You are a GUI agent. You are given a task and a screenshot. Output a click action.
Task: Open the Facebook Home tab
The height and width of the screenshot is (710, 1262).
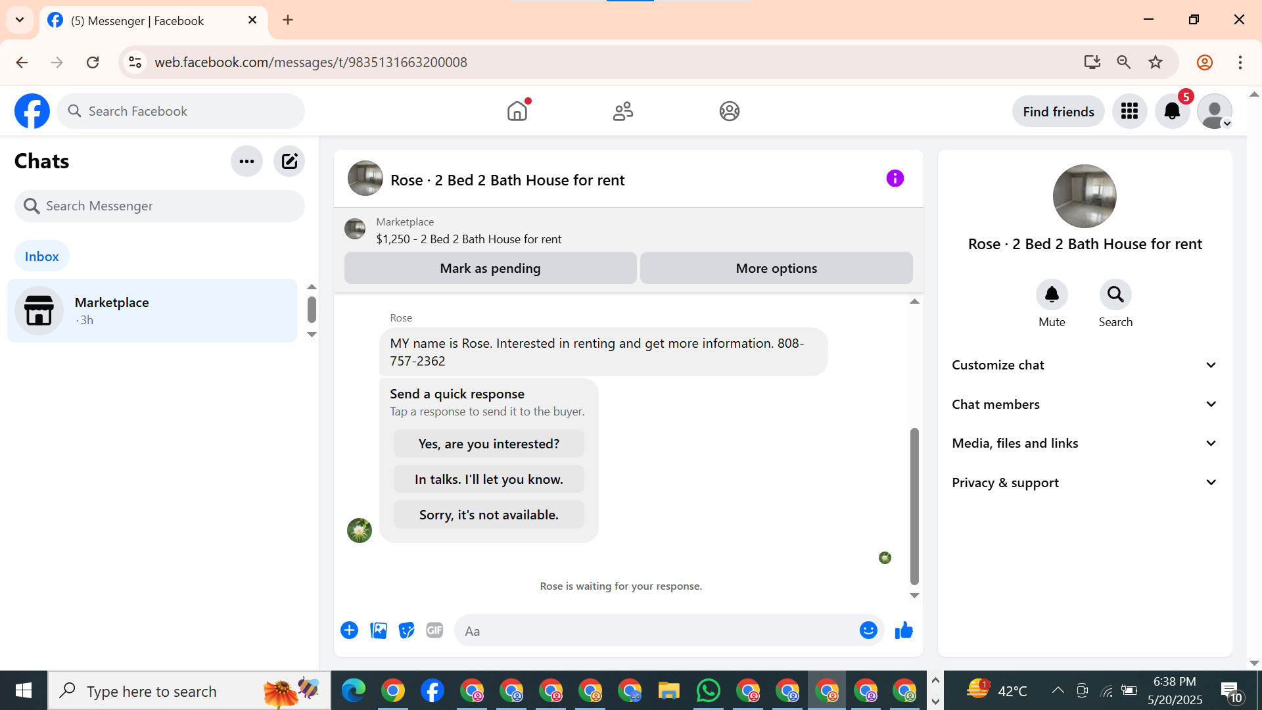pyautogui.click(x=517, y=111)
